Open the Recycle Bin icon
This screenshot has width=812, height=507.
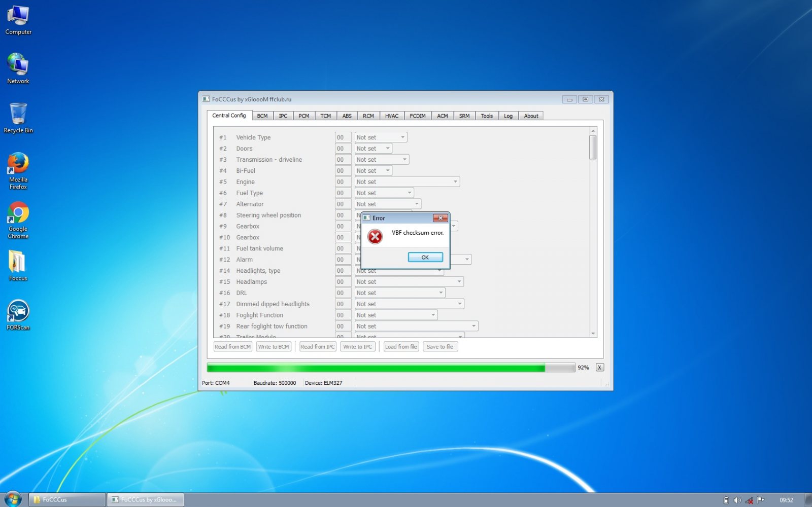[18, 118]
